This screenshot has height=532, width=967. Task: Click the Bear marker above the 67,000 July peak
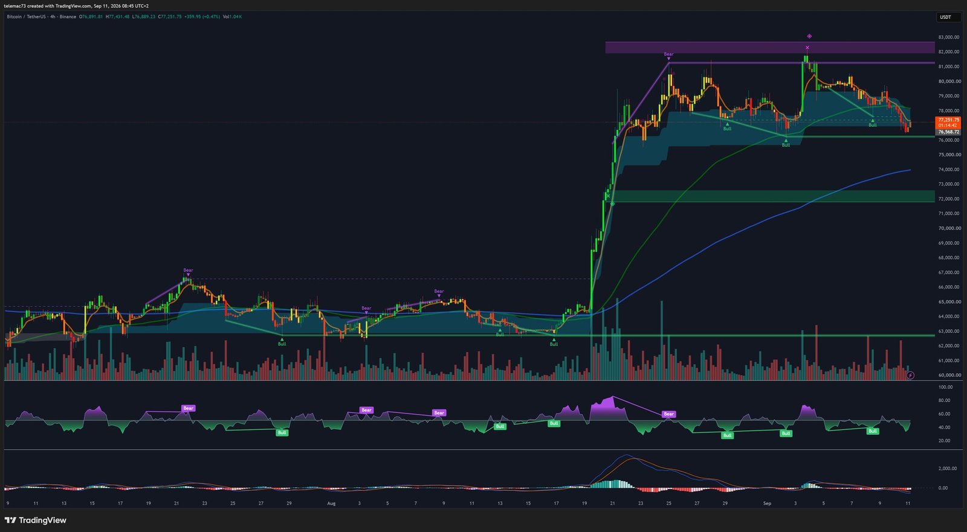(x=188, y=271)
